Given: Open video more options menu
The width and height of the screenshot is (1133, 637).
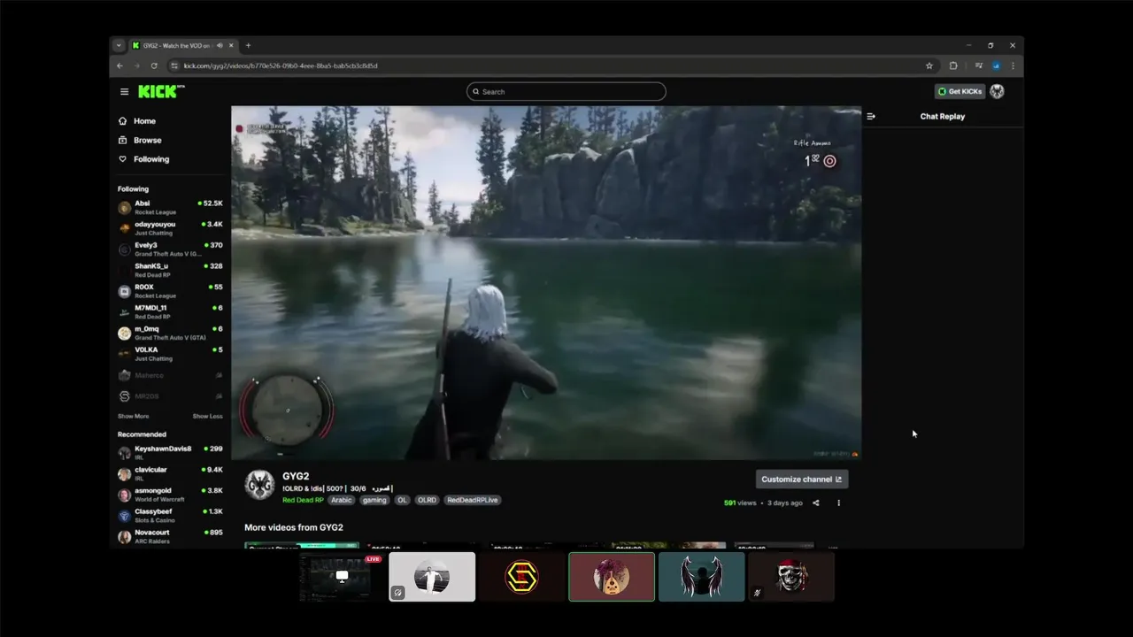Looking at the screenshot, I should (x=838, y=503).
